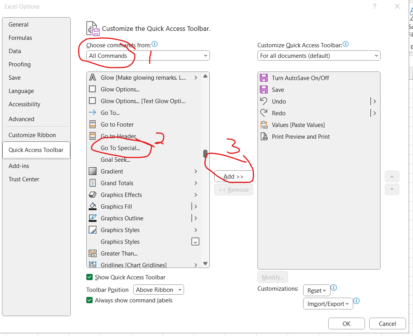The height and width of the screenshot is (336, 413).
Task: Expand the Glow command submenu arrow
Action: click(196, 77)
